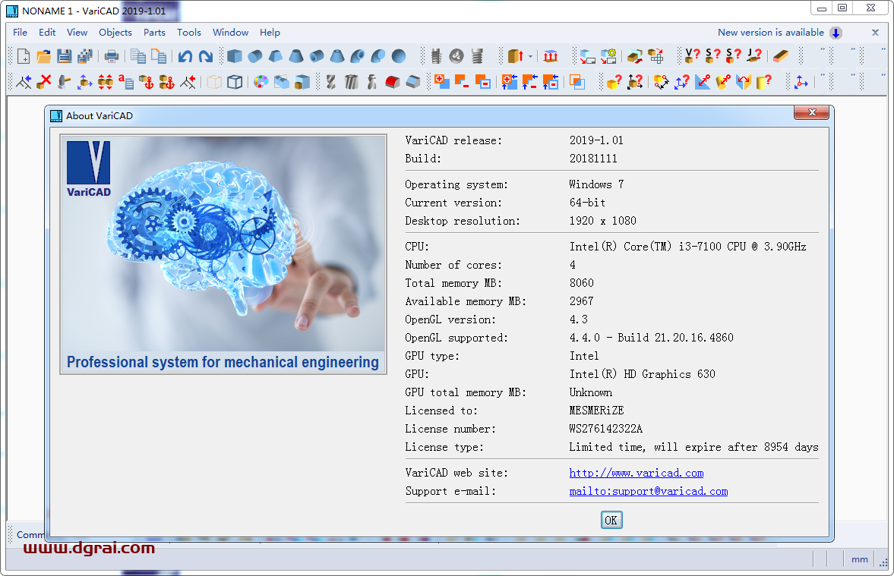The image size is (894, 576).
Task: Insert a sphere solid
Action: [399, 56]
